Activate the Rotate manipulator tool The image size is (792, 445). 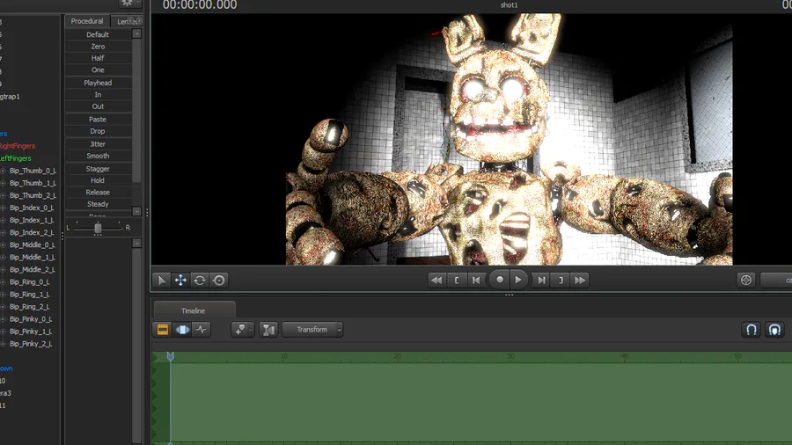(x=200, y=280)
